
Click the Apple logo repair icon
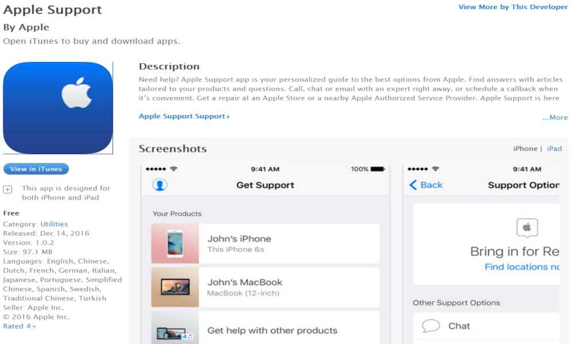(527, 228)
